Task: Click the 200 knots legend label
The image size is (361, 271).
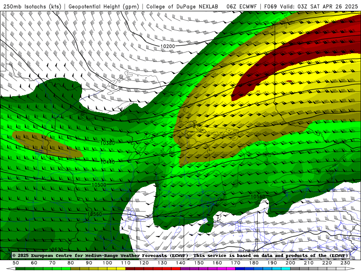Action: pos(291,263)
